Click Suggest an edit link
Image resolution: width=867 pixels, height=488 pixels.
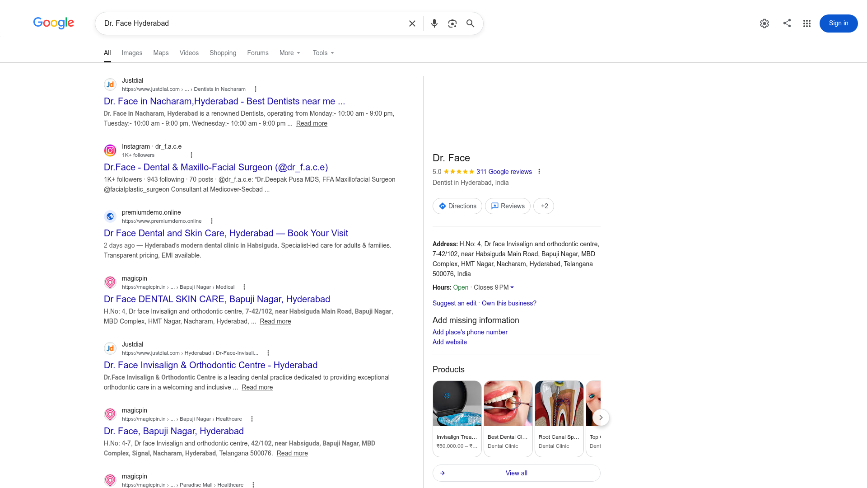(x=454, y=303)
